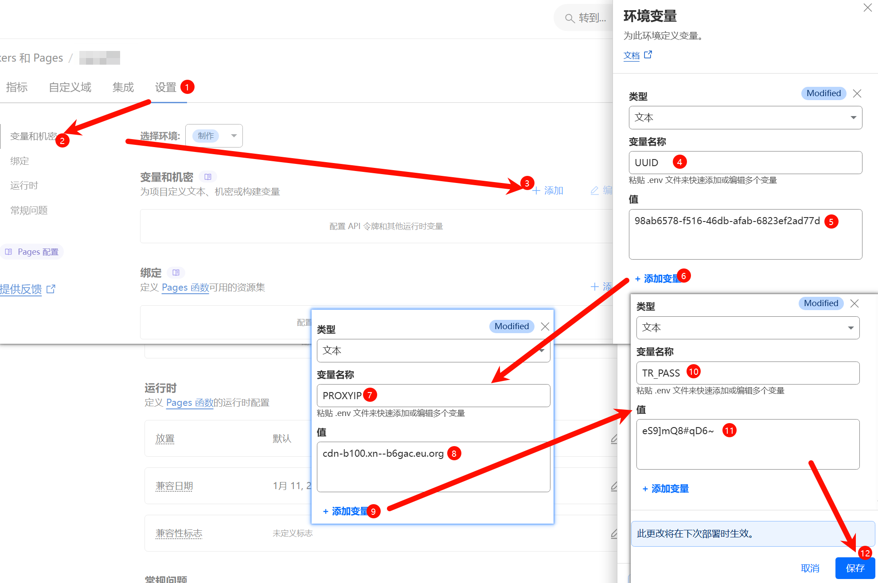Open the docs external link icon
This screenshot has width=878, height=583.
(648, 54)
